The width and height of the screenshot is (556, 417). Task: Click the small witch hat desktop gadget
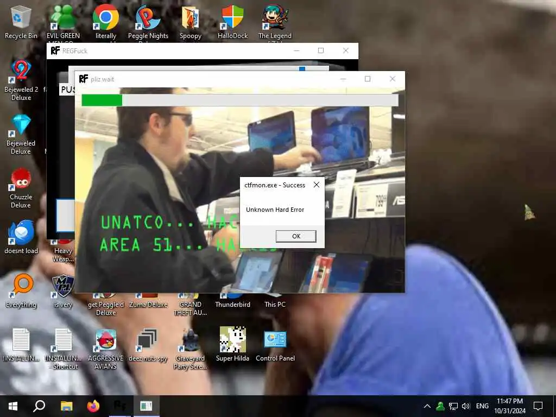point(529,212)
